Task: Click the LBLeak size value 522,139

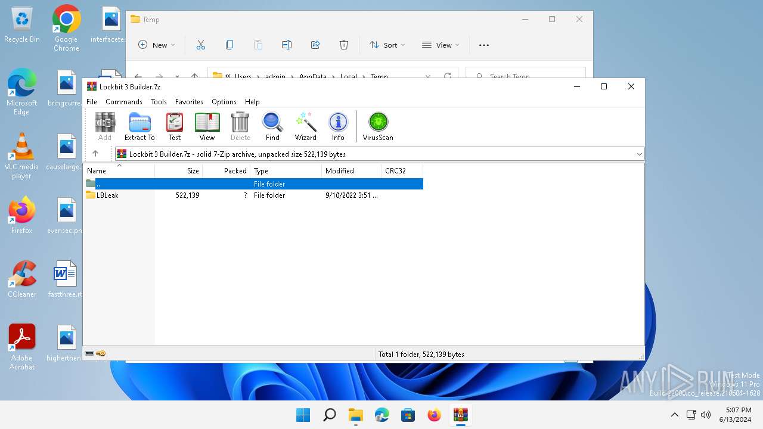Action: tap(188, 195)
